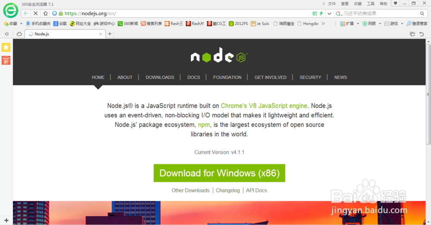The width and height of the screenshot is (431, 225).
Task: Open a new tab with plus button
Action: pos(109,34)
